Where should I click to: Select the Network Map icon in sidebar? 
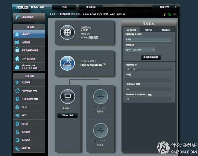17,34
